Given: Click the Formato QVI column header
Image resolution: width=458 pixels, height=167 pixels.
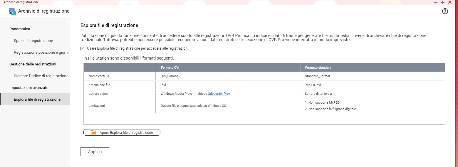Looking at the screenshot, I should [x=170, y=68].
